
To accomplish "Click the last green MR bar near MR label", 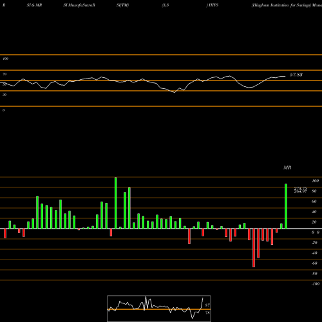I will pos(286,206).
